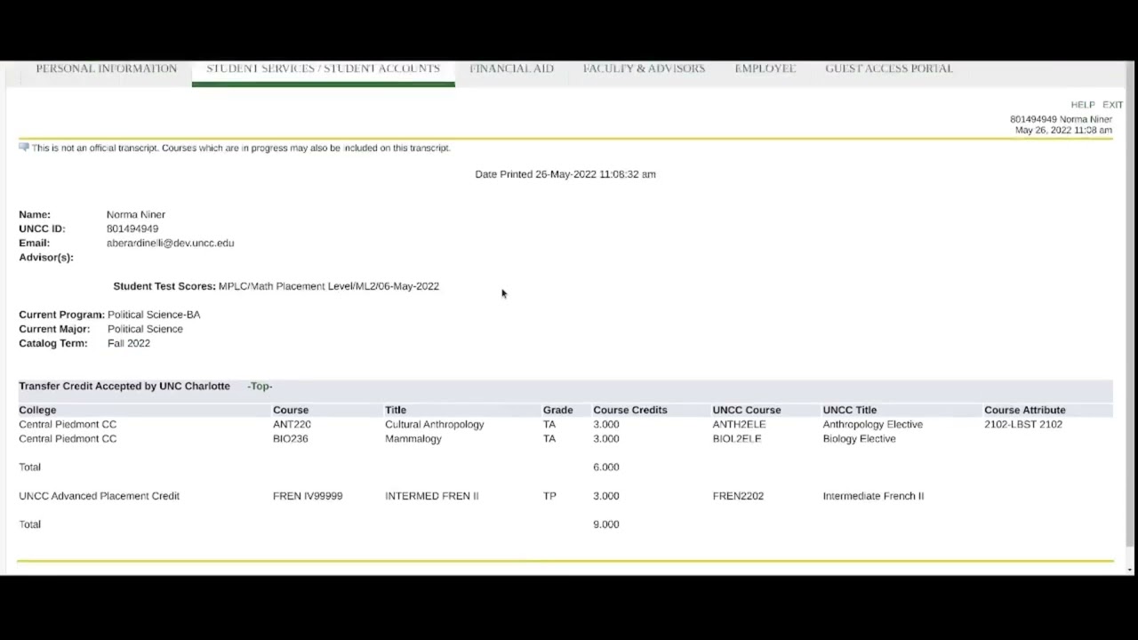Screen dimensions: 1138x640
Task: Click the 6.000 total credits value
Action: (x=606, y=467)
